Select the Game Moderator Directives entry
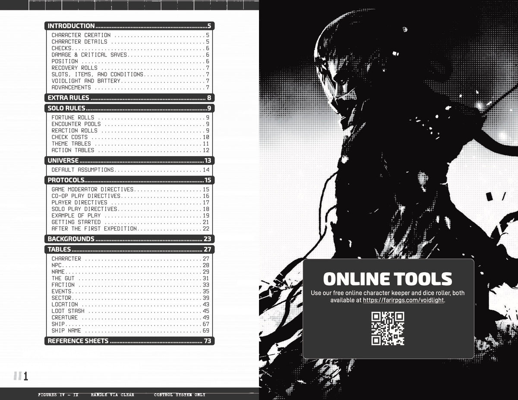Viewport: 518px width, 400px height. pos(130,189)
